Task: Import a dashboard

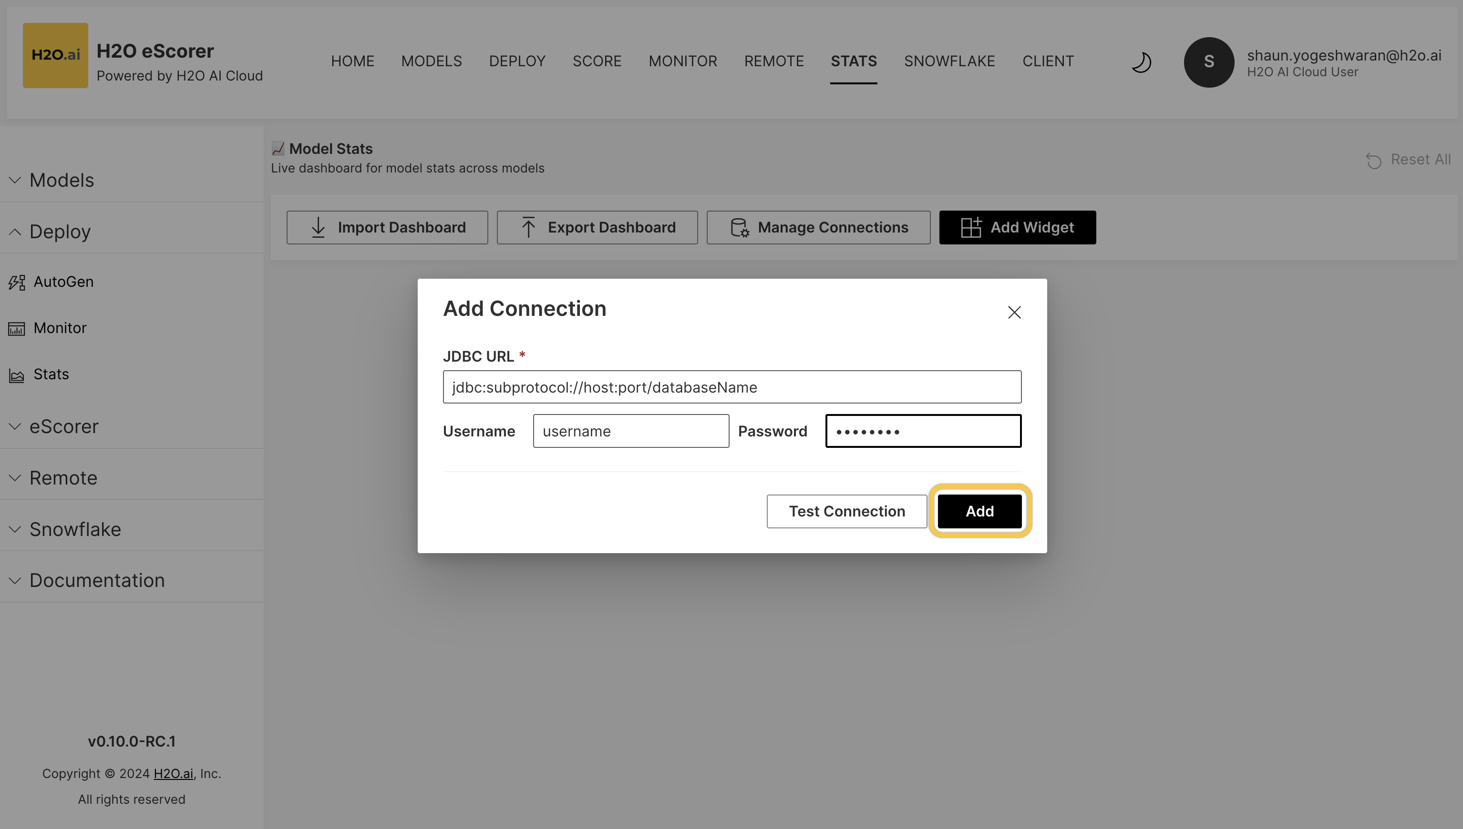Action: [387, 227]
